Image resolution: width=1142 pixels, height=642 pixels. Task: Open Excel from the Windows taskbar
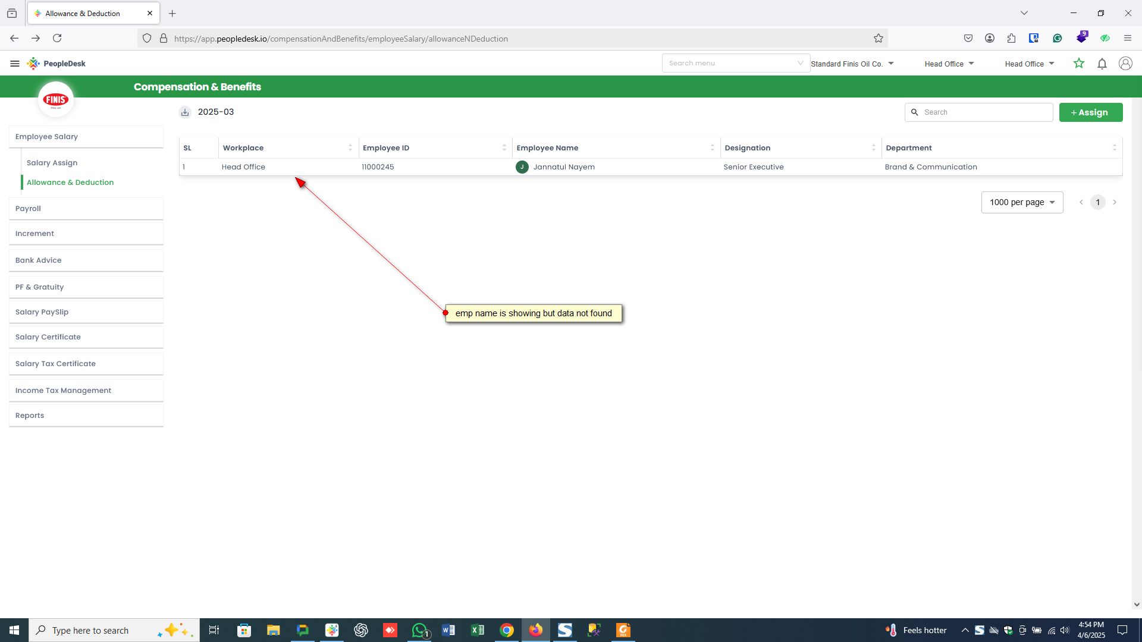click(477, 630)
